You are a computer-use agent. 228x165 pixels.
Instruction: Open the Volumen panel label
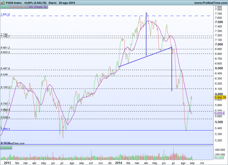click(6, 148)
